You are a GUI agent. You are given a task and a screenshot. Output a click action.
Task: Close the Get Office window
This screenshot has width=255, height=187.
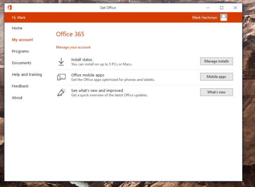[x=235, y=7]
